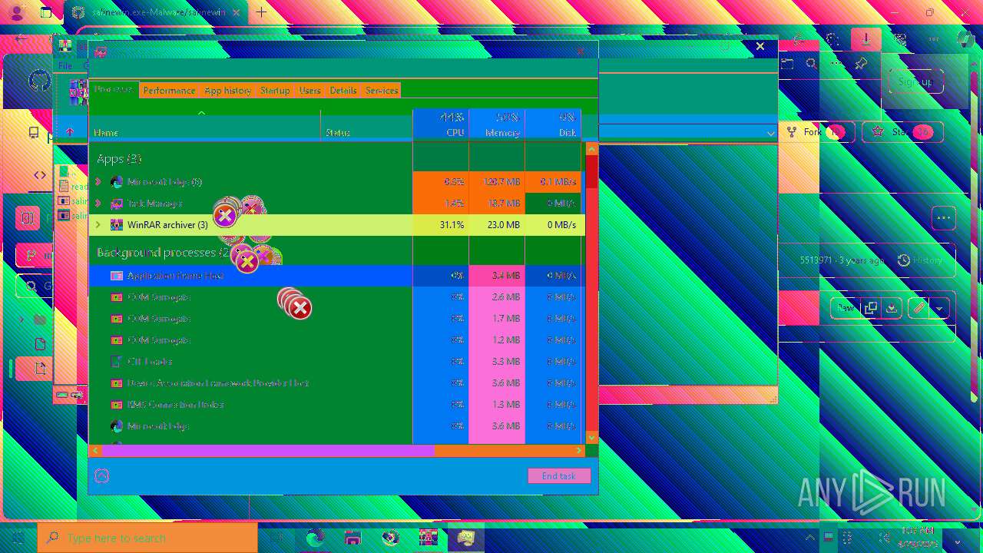Sort processes by the Status column

[x=366, y=126]
